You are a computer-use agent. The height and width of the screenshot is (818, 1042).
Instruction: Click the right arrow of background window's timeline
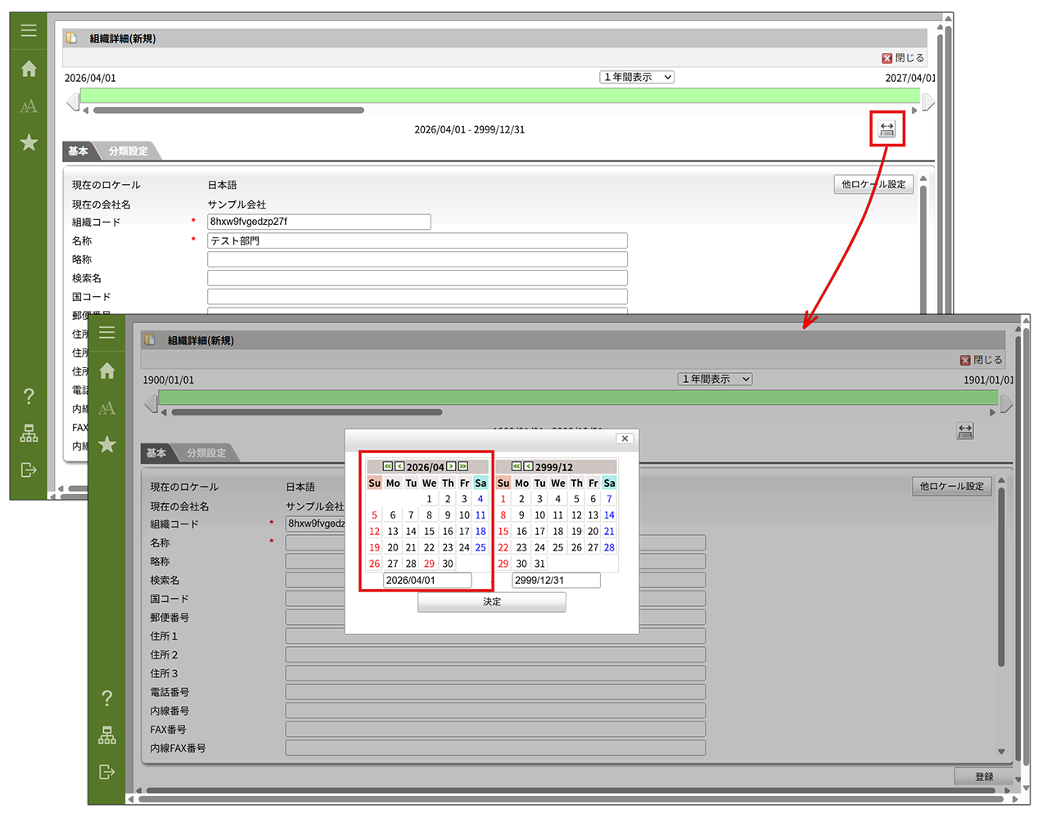pos(928,101)
